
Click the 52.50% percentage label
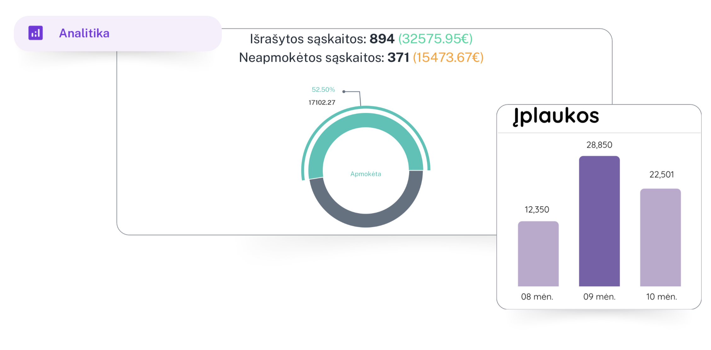click(x=323, y=90)
